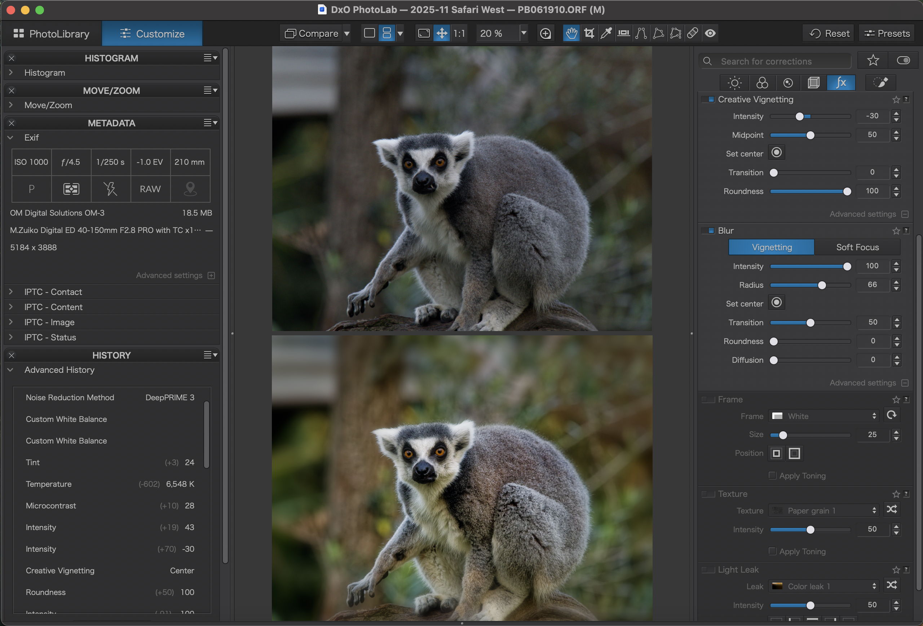Switch to the PhotoLibrary tab

pos(51,34)
